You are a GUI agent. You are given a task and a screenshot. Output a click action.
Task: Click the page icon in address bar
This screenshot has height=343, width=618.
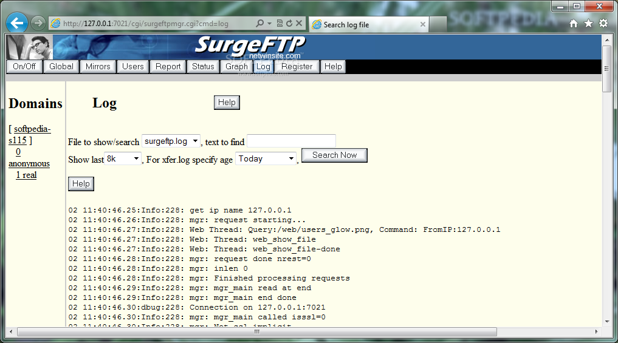tap(56, 24)
